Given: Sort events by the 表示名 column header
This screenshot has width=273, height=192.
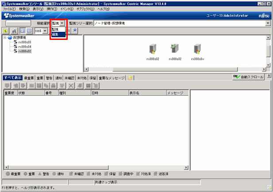Looking at the screenshot, I should pyautogui.click(x=148, y=93).
